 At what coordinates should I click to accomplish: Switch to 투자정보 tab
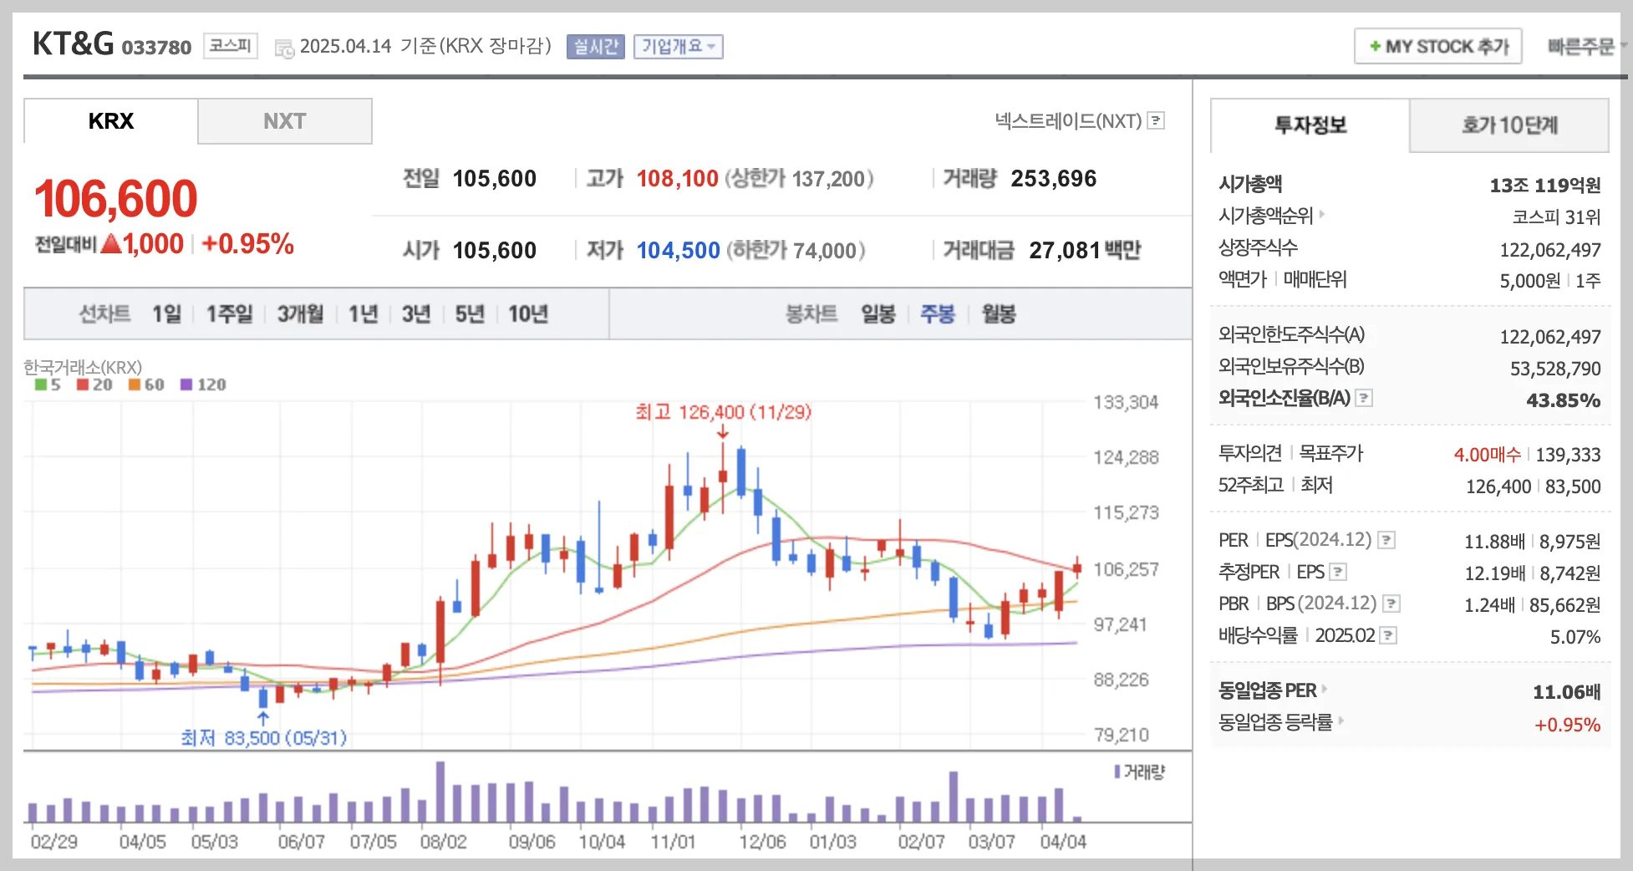[1310, 125]
